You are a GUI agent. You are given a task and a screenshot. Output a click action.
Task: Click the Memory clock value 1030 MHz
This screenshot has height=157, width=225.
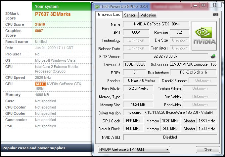coord(170,121)
